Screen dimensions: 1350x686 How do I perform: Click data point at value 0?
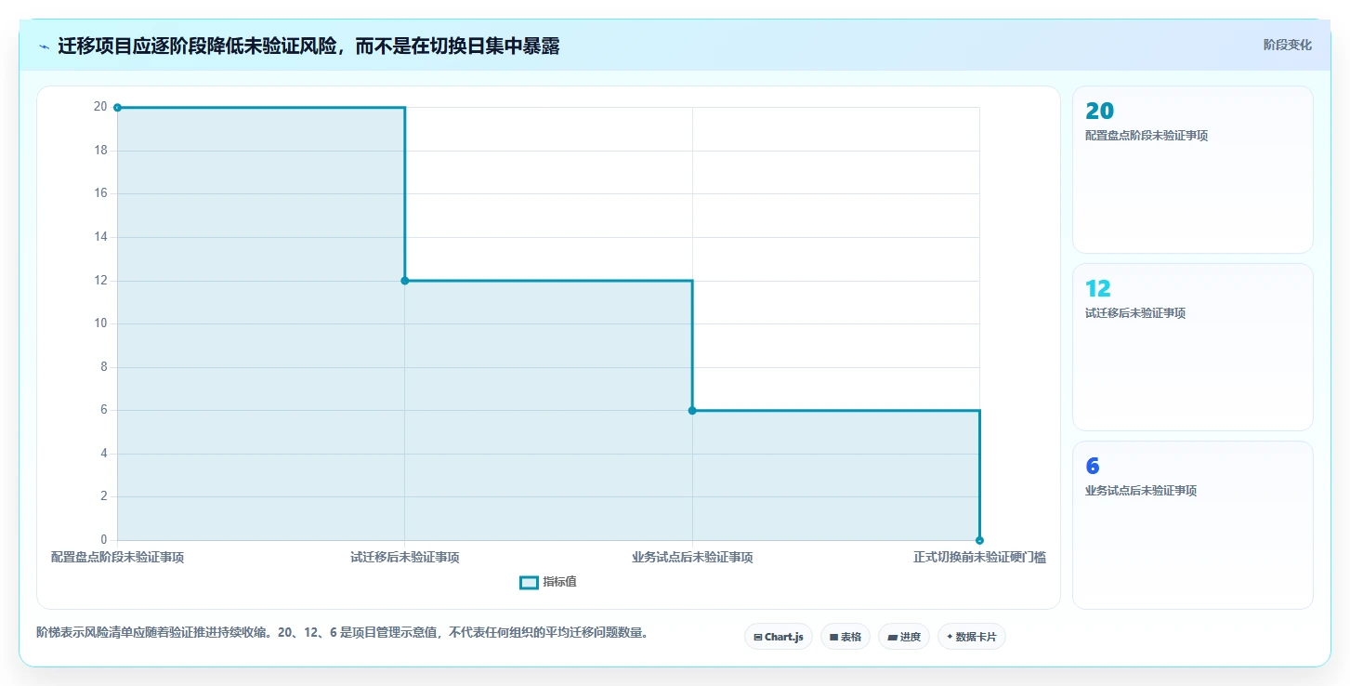979,540
